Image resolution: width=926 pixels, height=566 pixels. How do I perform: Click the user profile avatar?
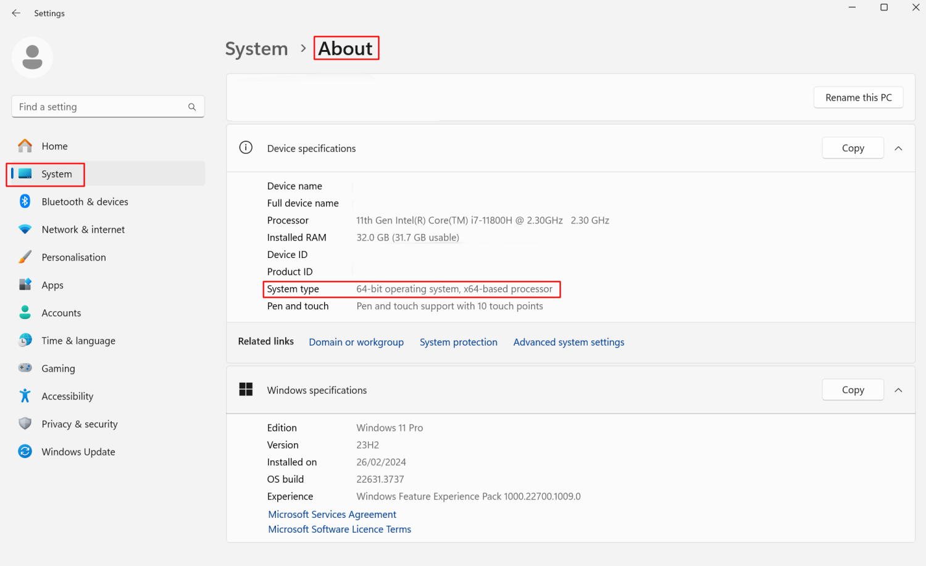point(32,57)
